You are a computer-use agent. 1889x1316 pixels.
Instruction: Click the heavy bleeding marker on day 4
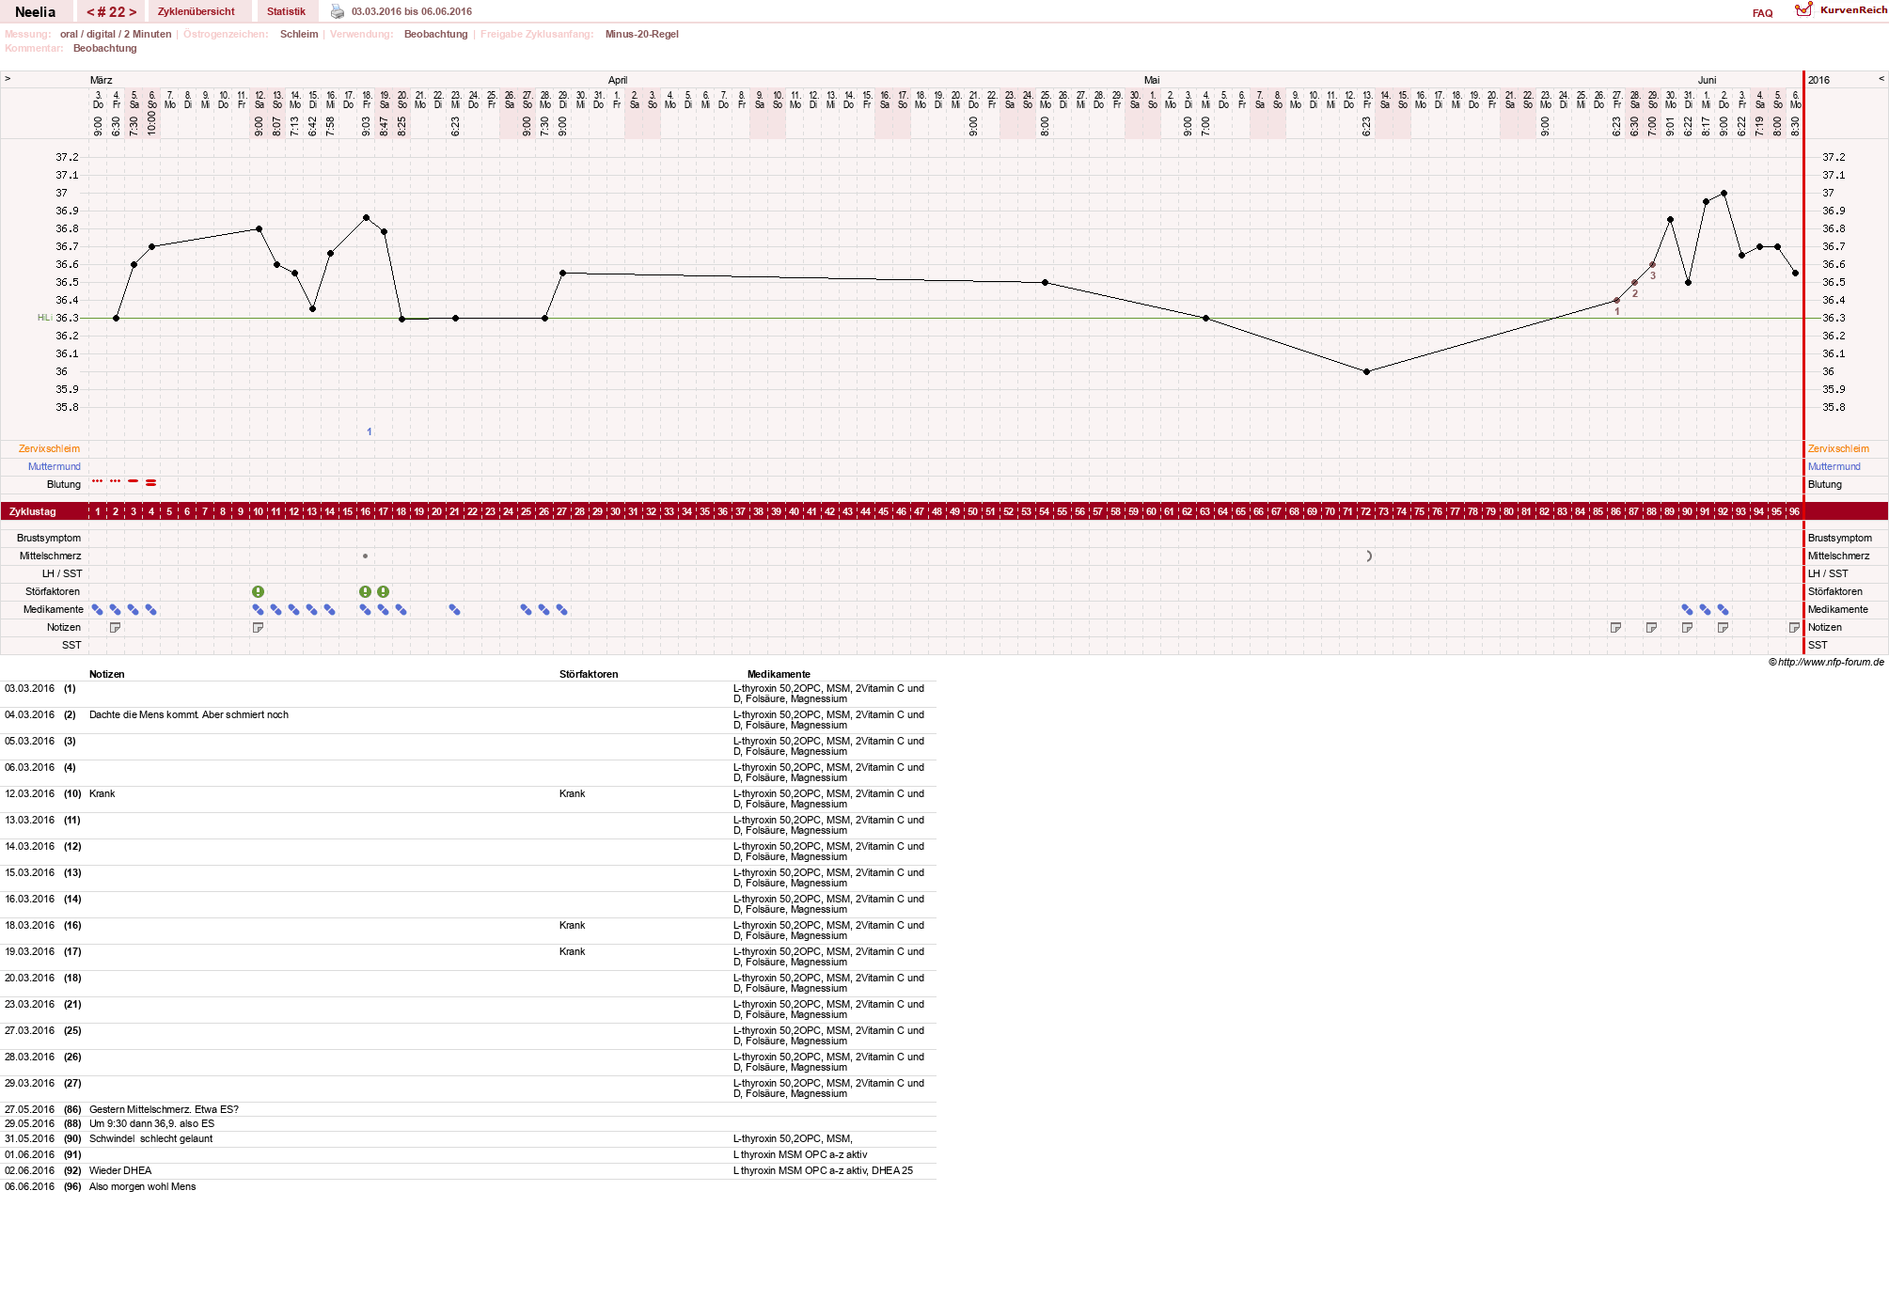tap(151, 482)
